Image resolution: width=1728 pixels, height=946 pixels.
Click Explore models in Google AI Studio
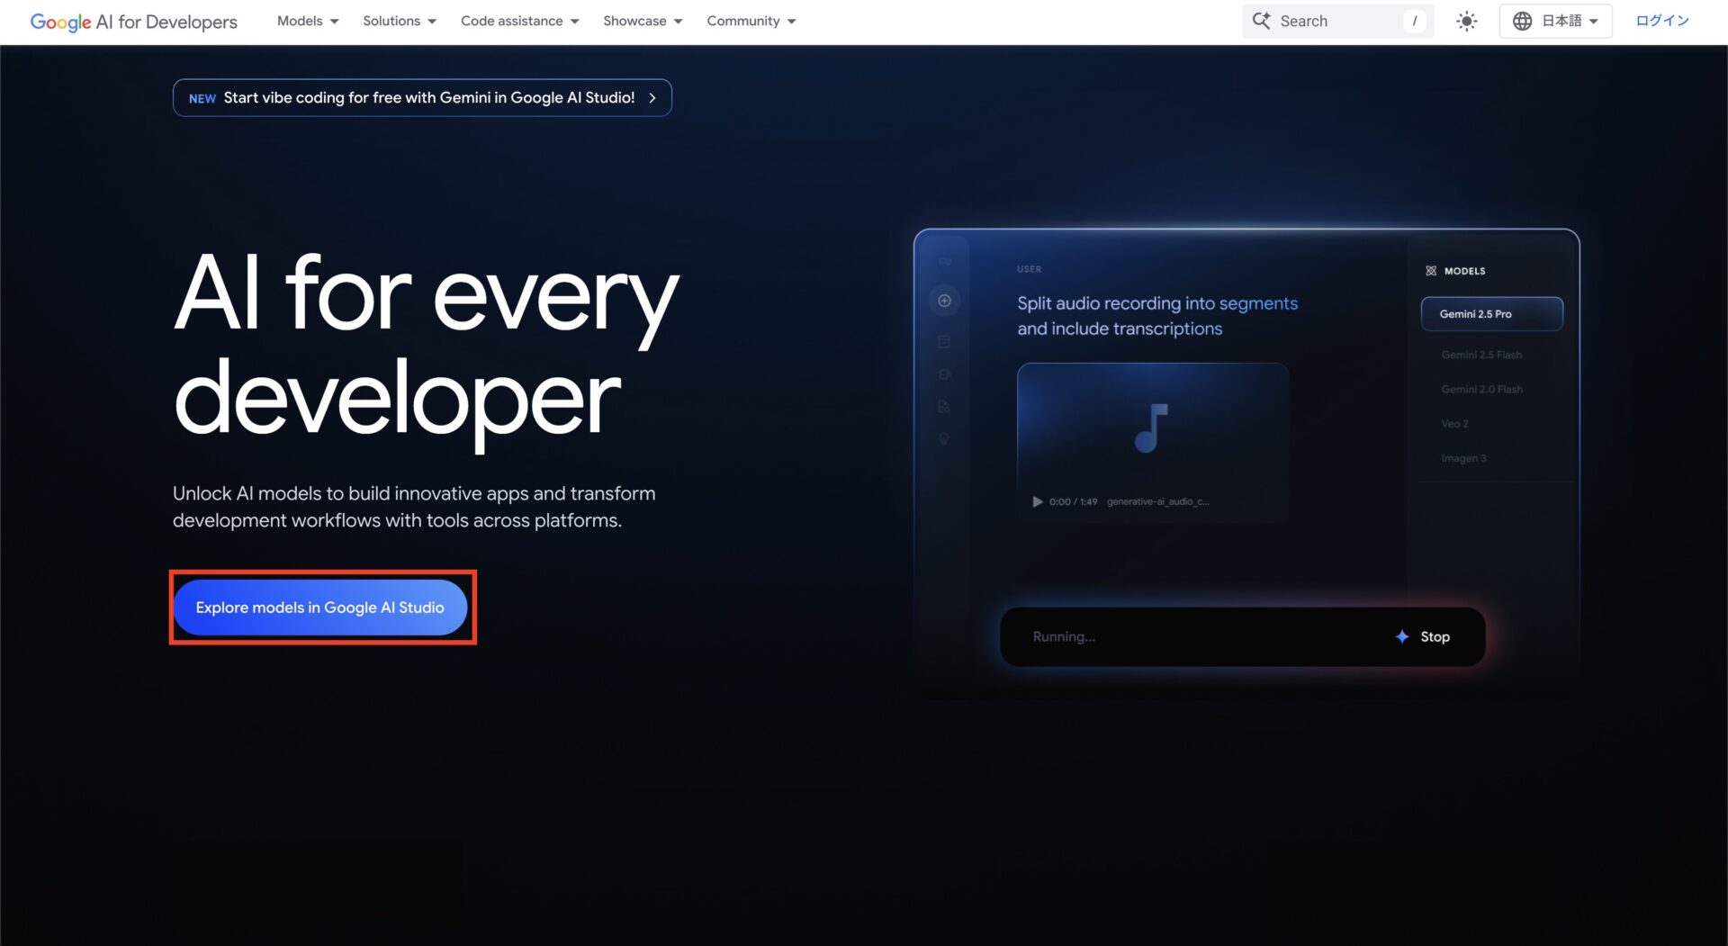click(x=320, y=608)
